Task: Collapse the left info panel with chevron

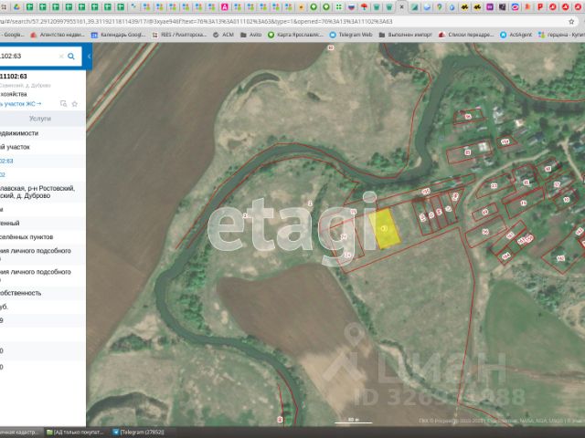Action: pyautogui.click(x=89, y=57)
